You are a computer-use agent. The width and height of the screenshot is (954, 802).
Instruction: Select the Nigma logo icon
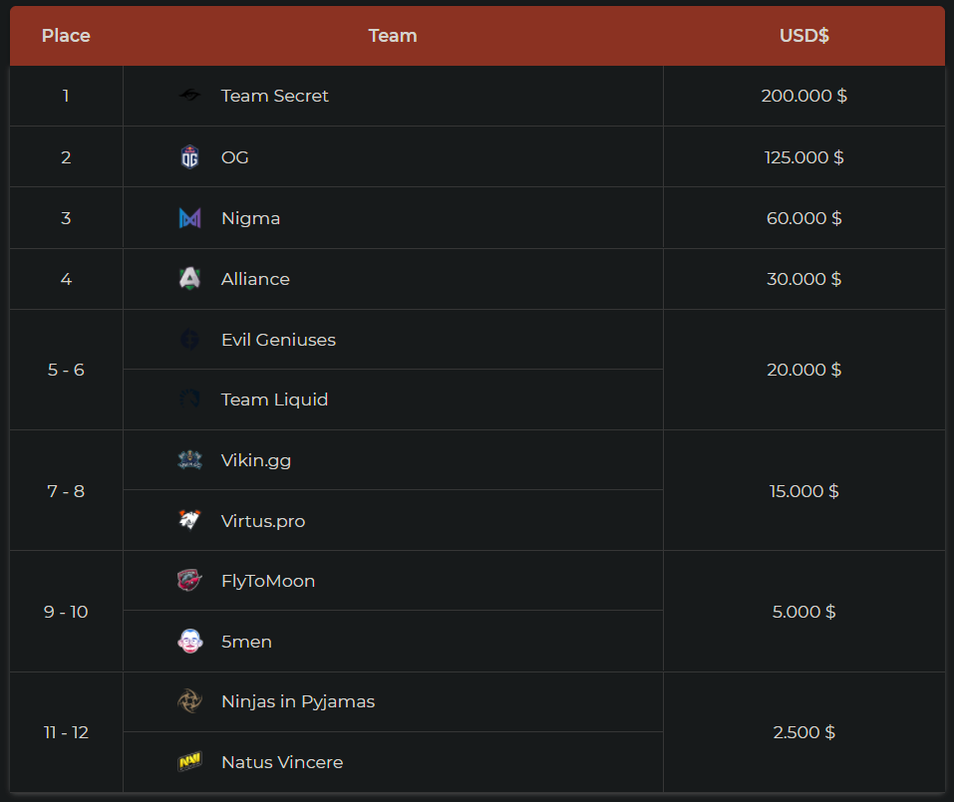tap(189, 218)
